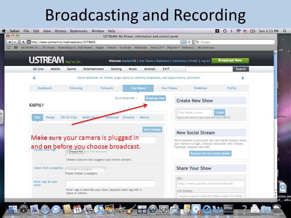Image resolution: width=291 pixels, height=218 pixels.
Task: Open the Schedule tab
Action: click(x=129, y=117)
